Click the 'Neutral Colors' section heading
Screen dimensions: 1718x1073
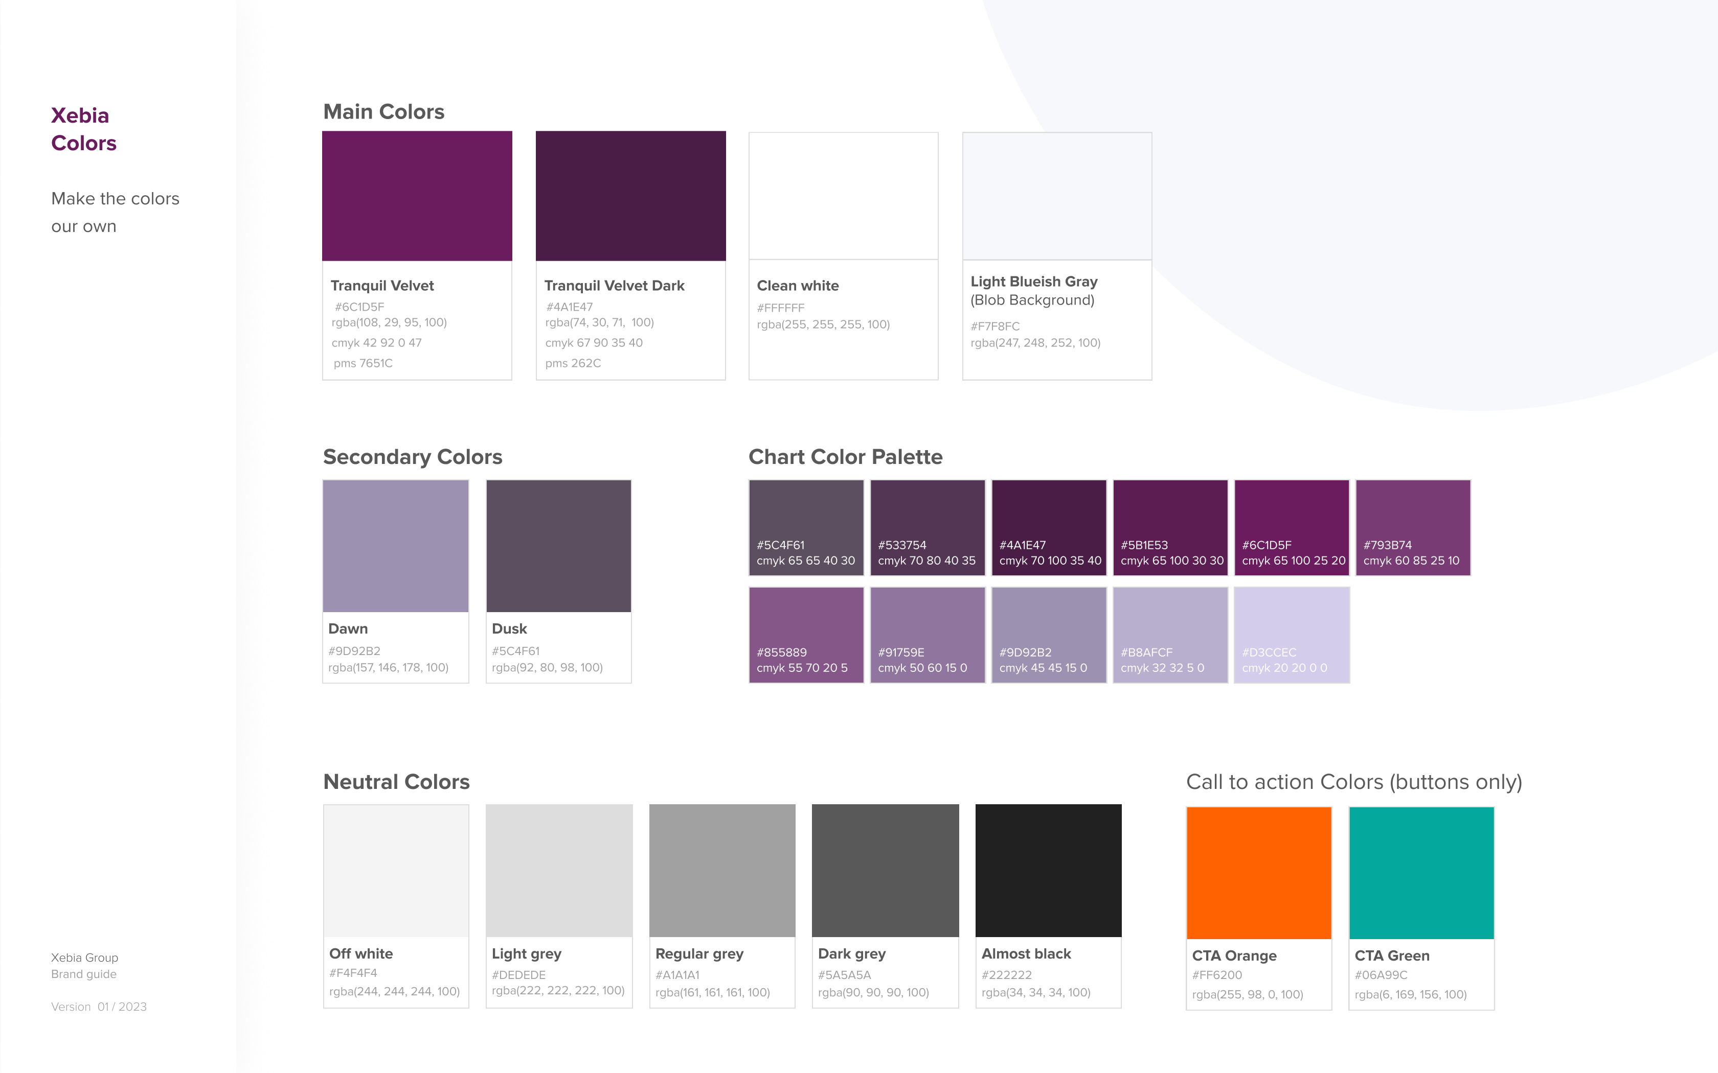click(396, 782)
